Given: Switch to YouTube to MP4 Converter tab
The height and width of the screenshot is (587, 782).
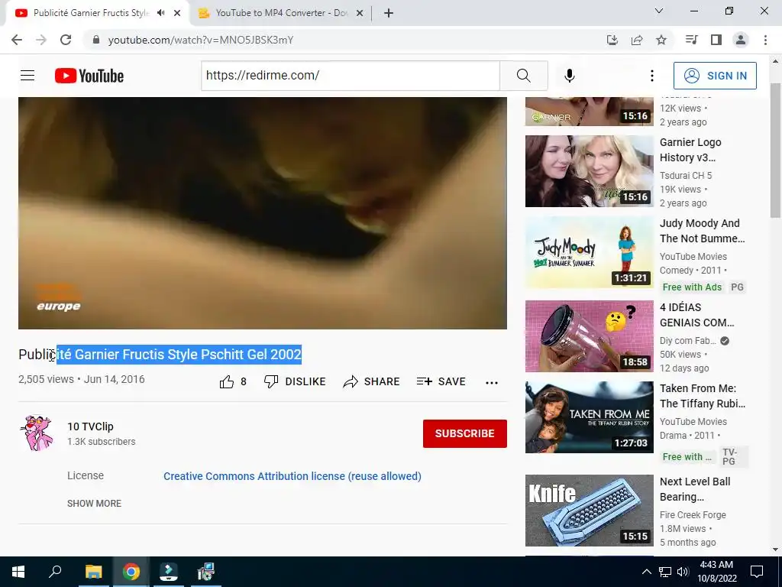Looking at the screenshot, I should point(282,13).
